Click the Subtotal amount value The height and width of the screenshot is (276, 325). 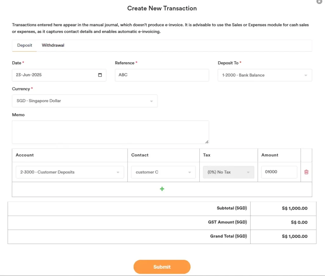pos(295,208)
